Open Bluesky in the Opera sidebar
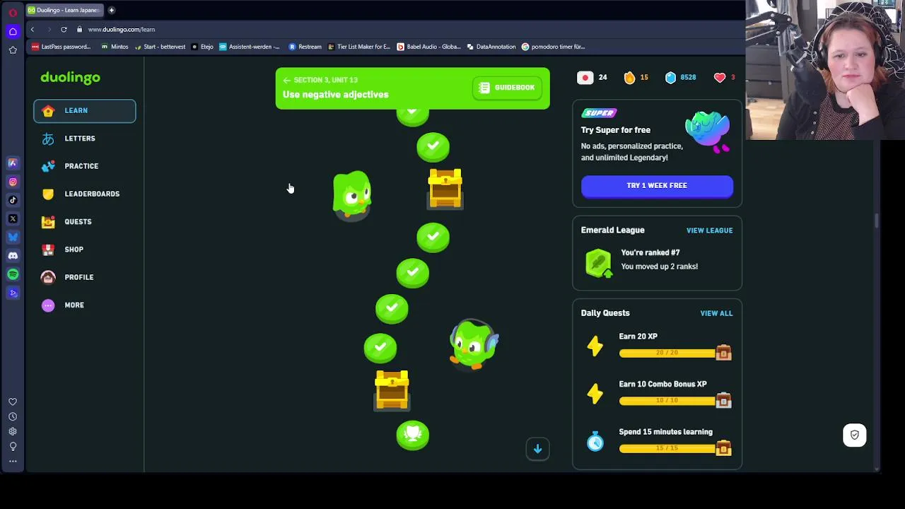The image size is (905, 509). 13,237
